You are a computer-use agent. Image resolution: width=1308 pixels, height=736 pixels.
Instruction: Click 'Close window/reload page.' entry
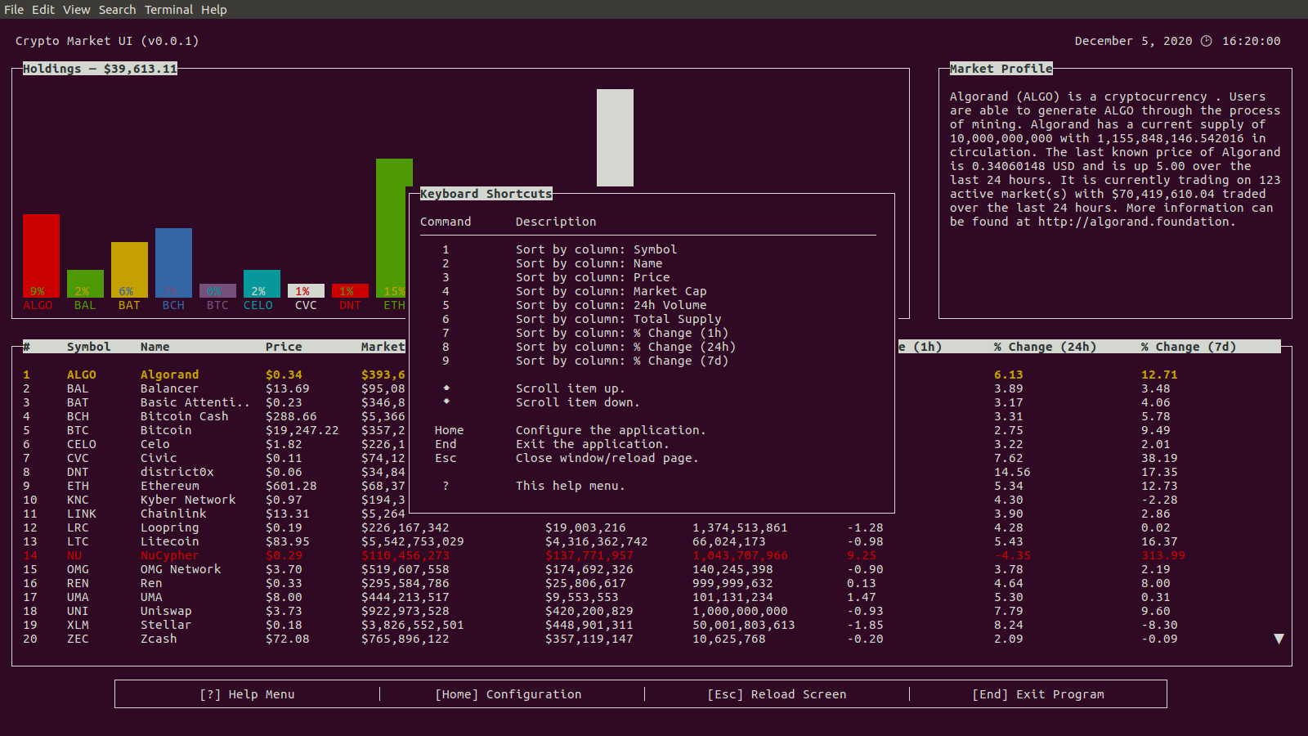pyautogui.click(x=607, y=458)
